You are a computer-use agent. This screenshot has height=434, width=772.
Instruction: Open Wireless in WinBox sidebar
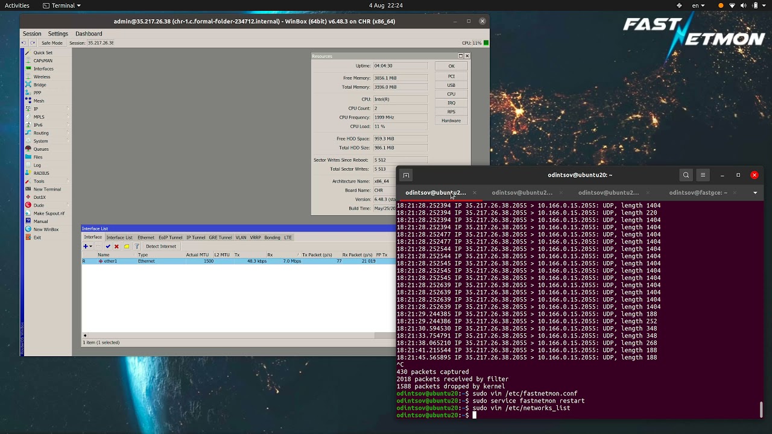pos(42,77)
